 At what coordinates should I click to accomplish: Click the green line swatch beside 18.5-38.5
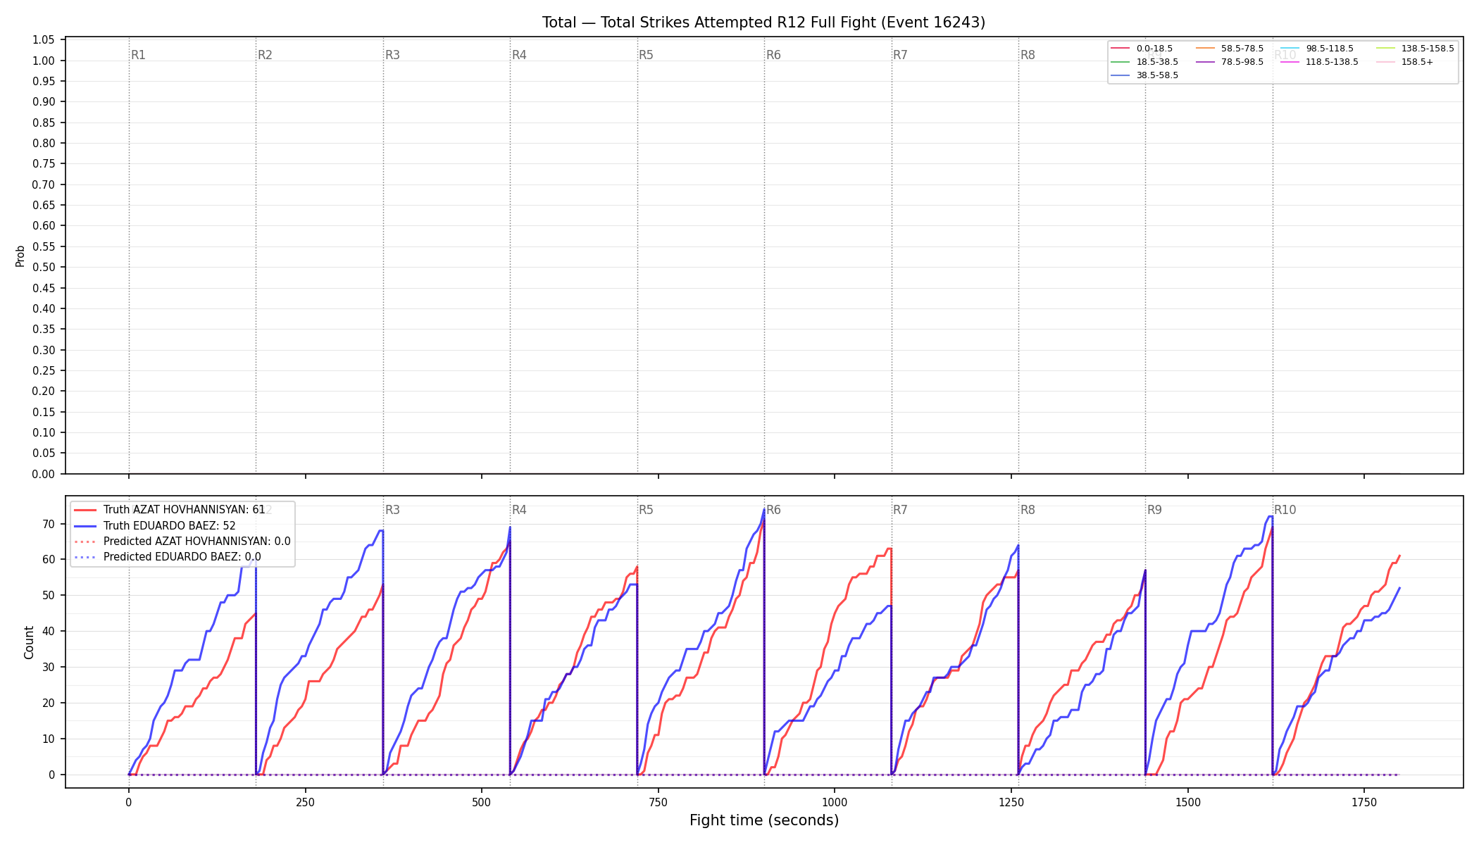point(1120,62)
